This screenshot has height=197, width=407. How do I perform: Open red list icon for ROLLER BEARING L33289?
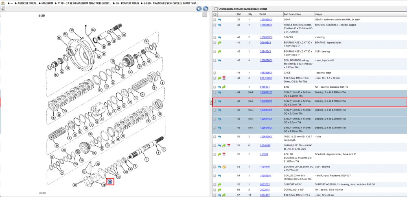[x=224, y=154]
